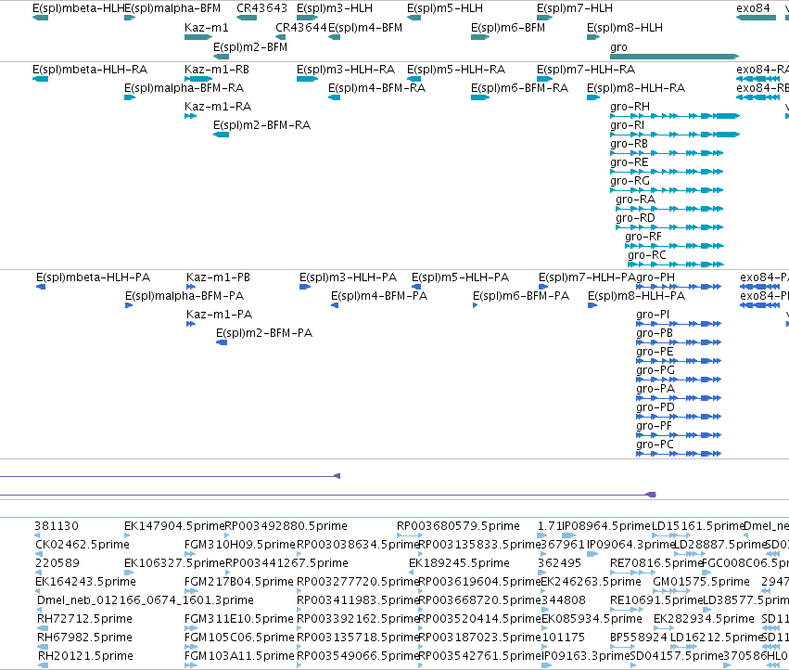The width and height of the screenshot is (789, 670).
Task: Click the E(spl)m8-HLH gene label
Action: pyautogui.click(x=625, y=27)
